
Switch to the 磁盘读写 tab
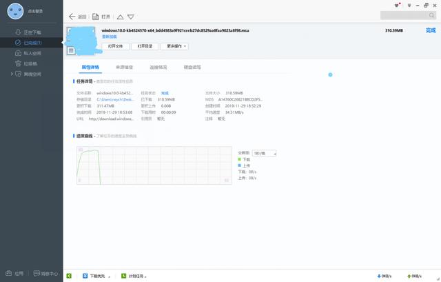192,67
